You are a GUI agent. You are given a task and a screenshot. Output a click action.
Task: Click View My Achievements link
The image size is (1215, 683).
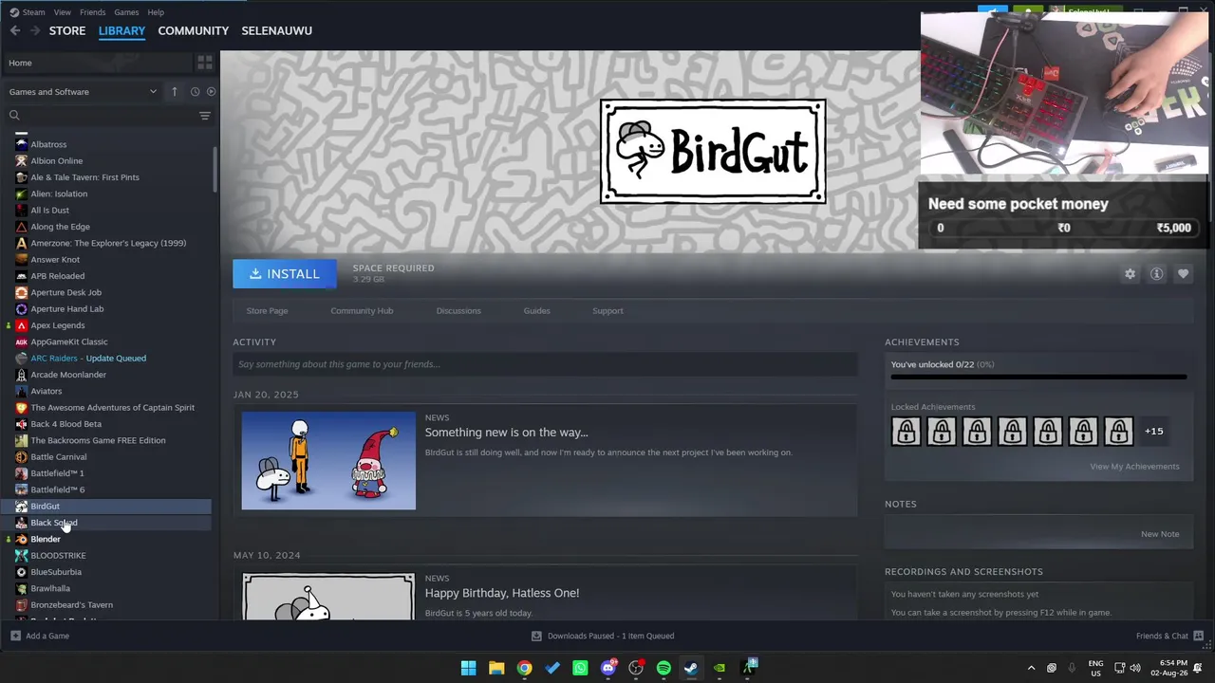[1134, 467]
